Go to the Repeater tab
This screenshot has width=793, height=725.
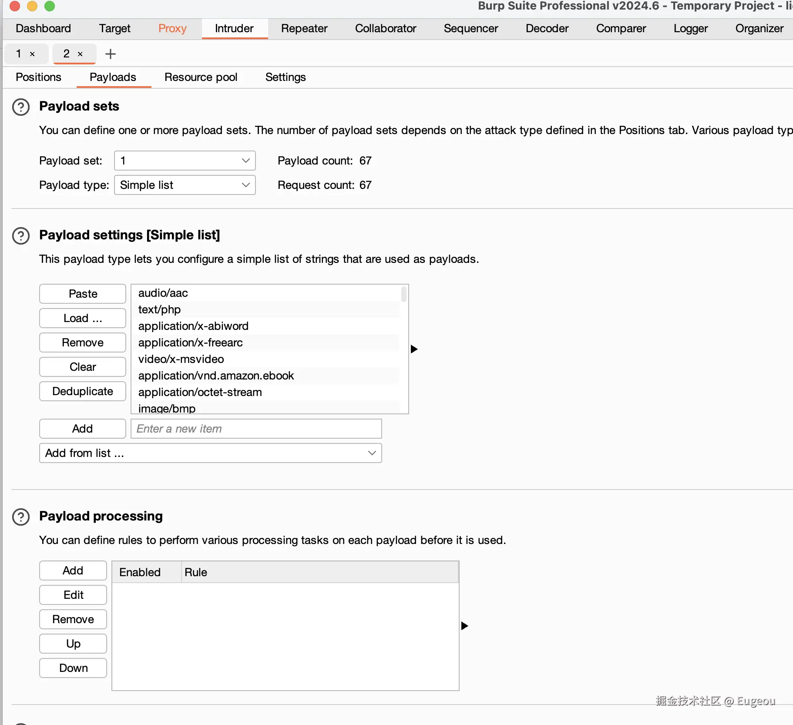[304, 28]
